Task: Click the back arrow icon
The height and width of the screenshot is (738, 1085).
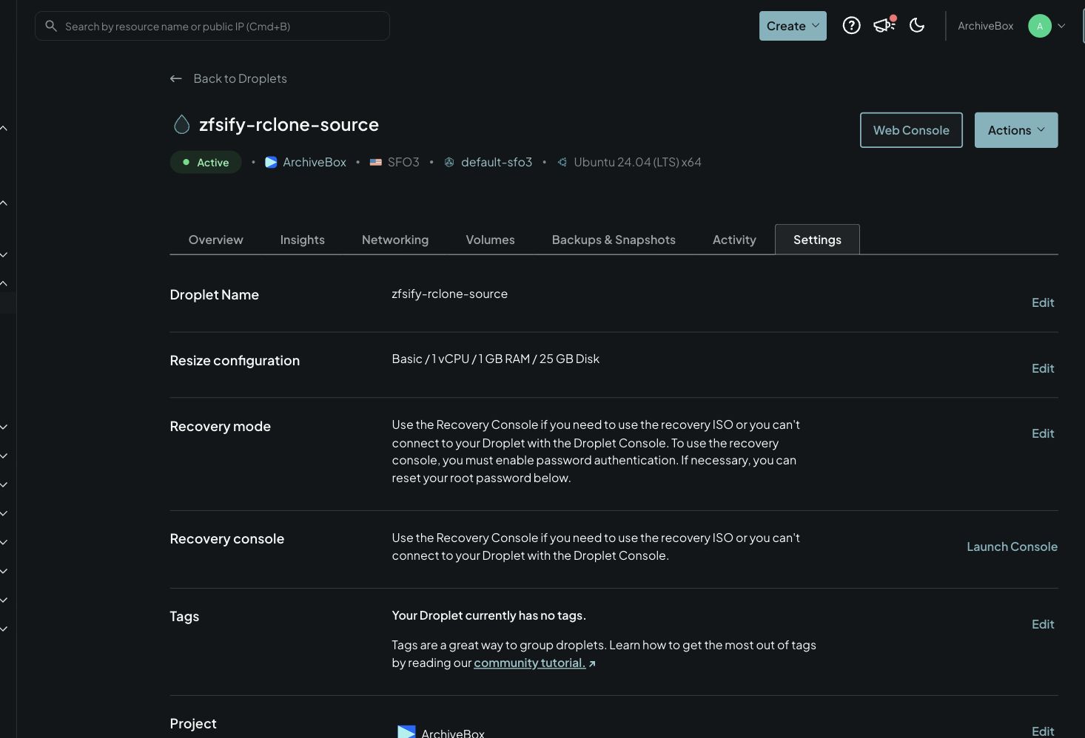Action: [x=176, y=78]
